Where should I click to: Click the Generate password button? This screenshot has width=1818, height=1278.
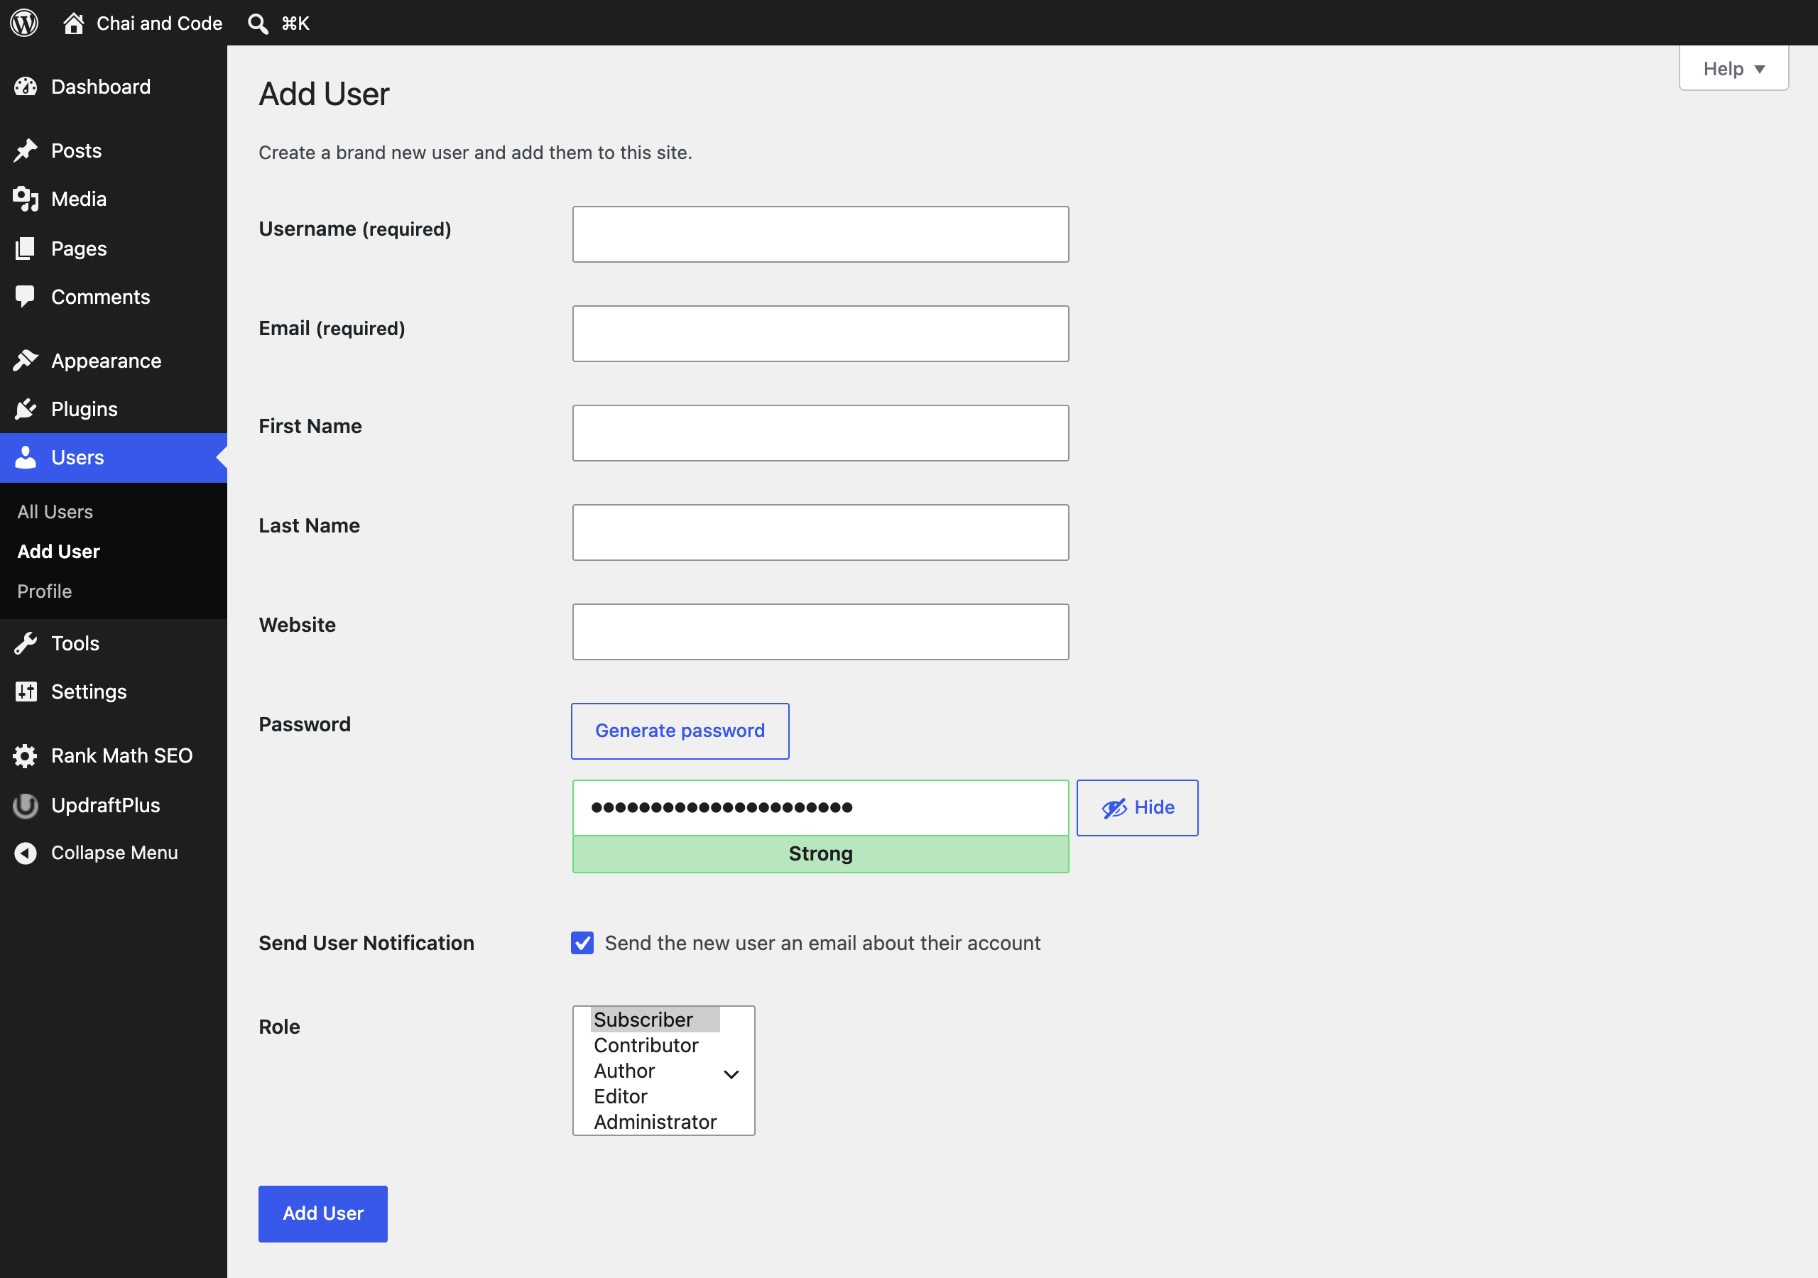click(680, 731)
